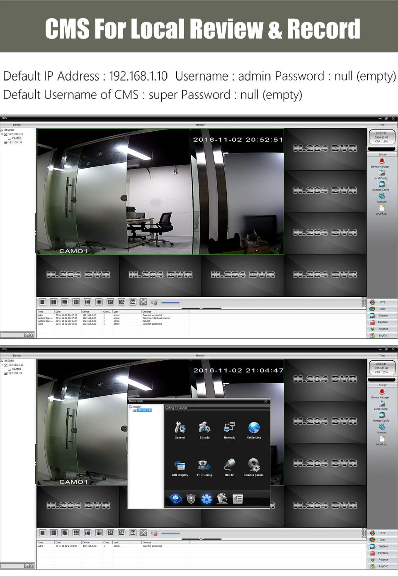This screenshot has height=577, width=398.
Task: Collapse log panel arrow in lower CMS window
Action: tap(201, 539)
